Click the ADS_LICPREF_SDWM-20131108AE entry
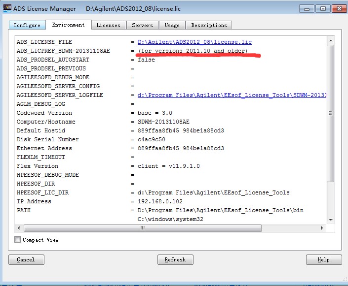Screen dimensions: 348x286 click(x=63, y=51)
